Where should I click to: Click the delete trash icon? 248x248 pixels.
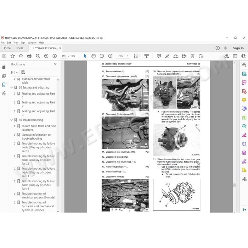coord(192,56)
